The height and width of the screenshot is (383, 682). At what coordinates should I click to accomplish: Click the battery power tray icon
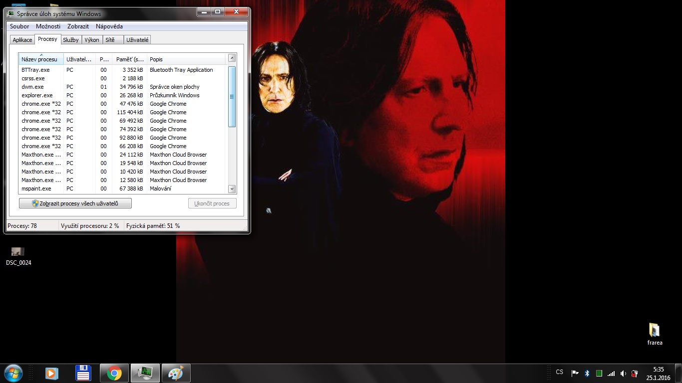[635, 373]
